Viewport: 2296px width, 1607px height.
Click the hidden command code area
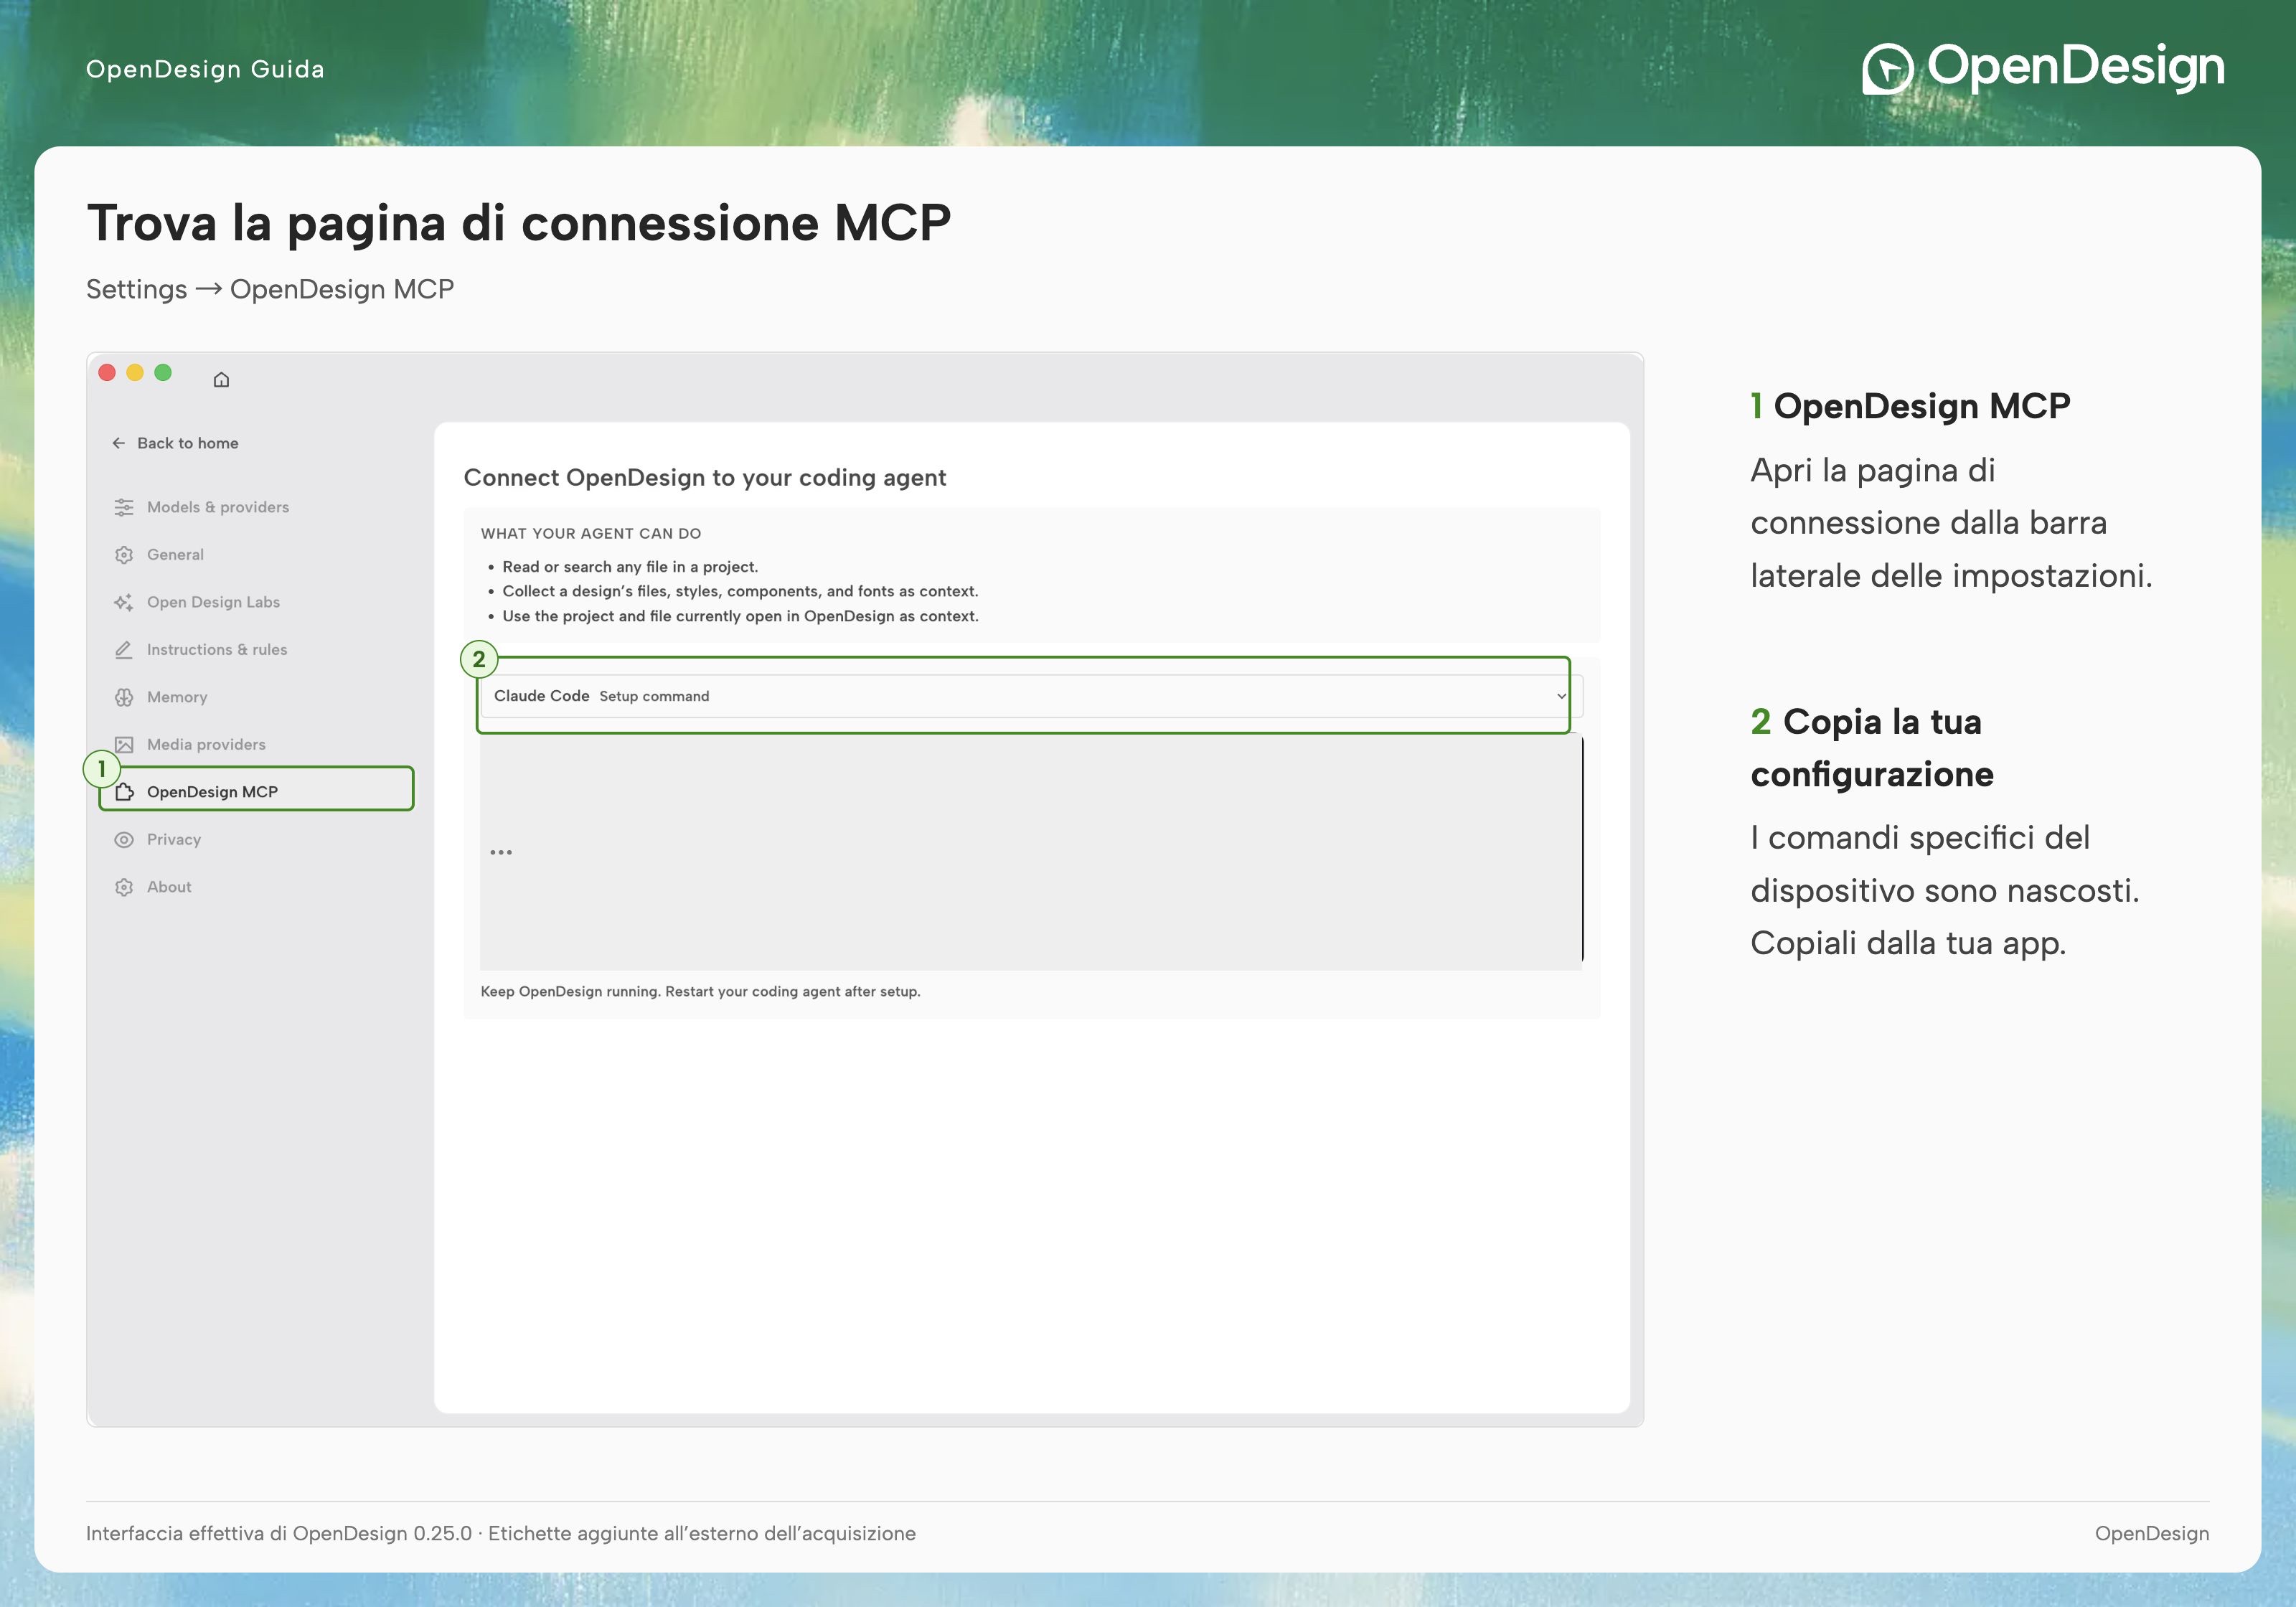pos(1030,852)
